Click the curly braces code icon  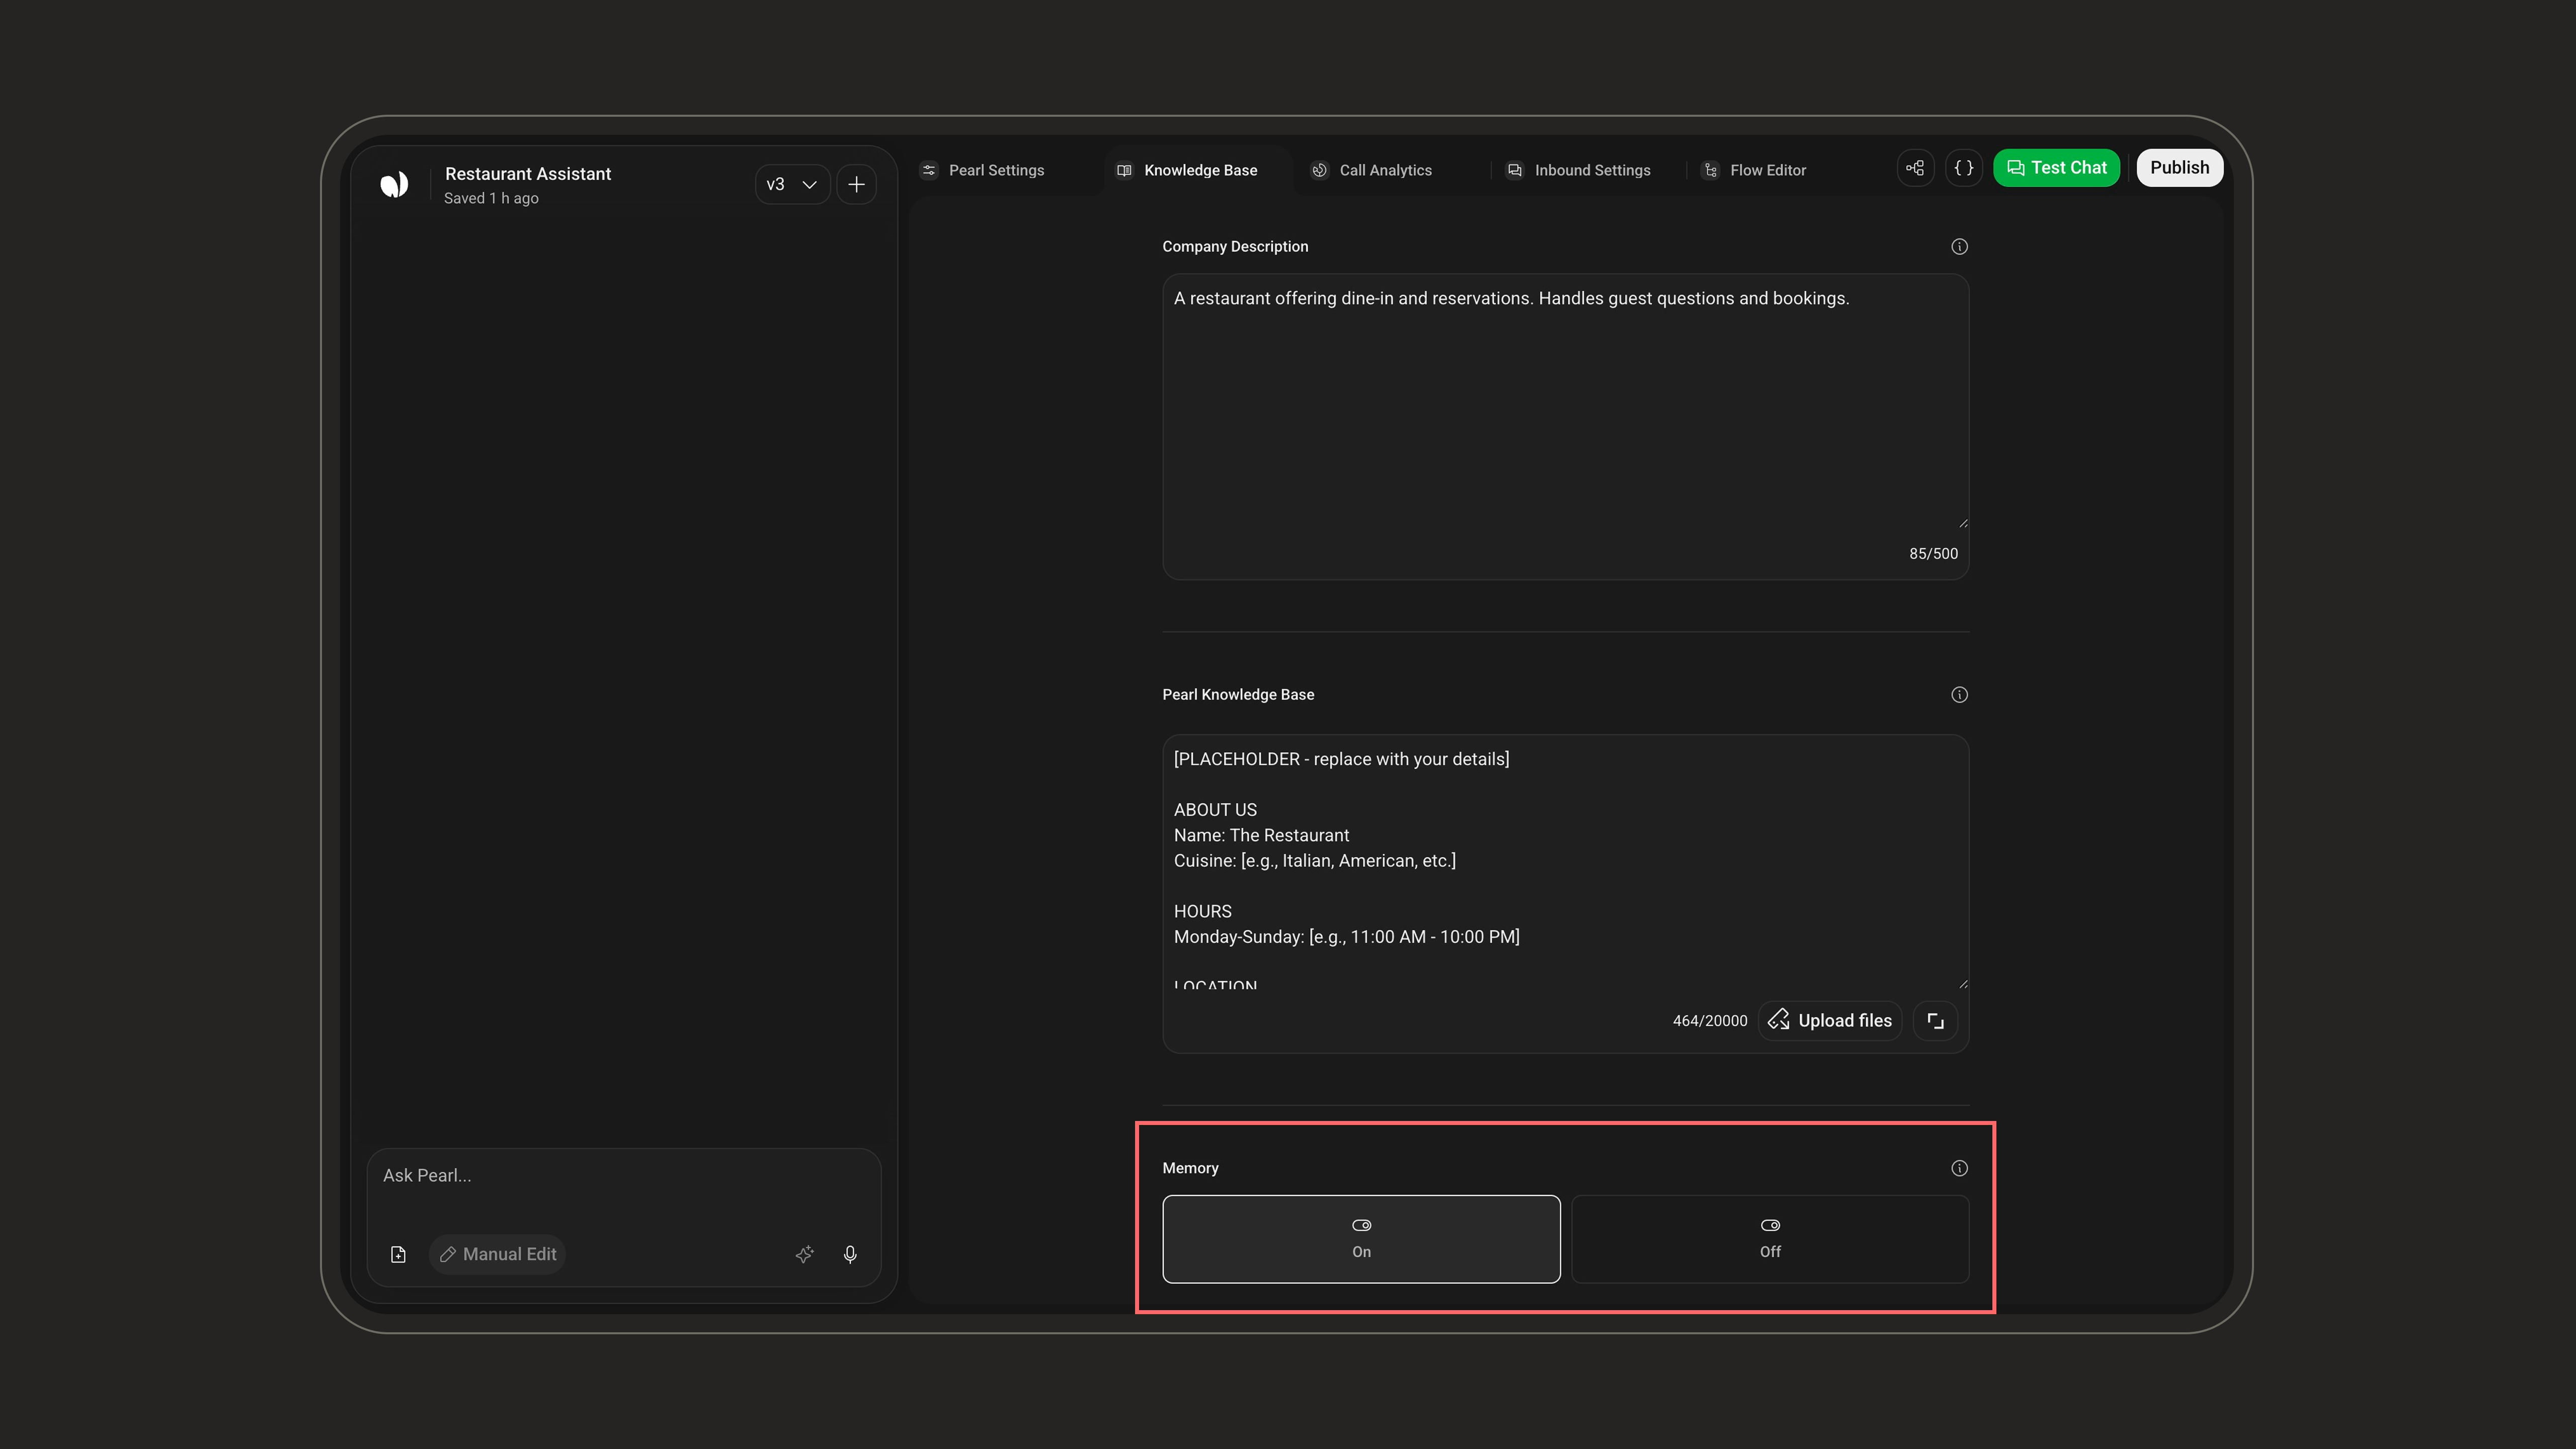click(1964, 168)
